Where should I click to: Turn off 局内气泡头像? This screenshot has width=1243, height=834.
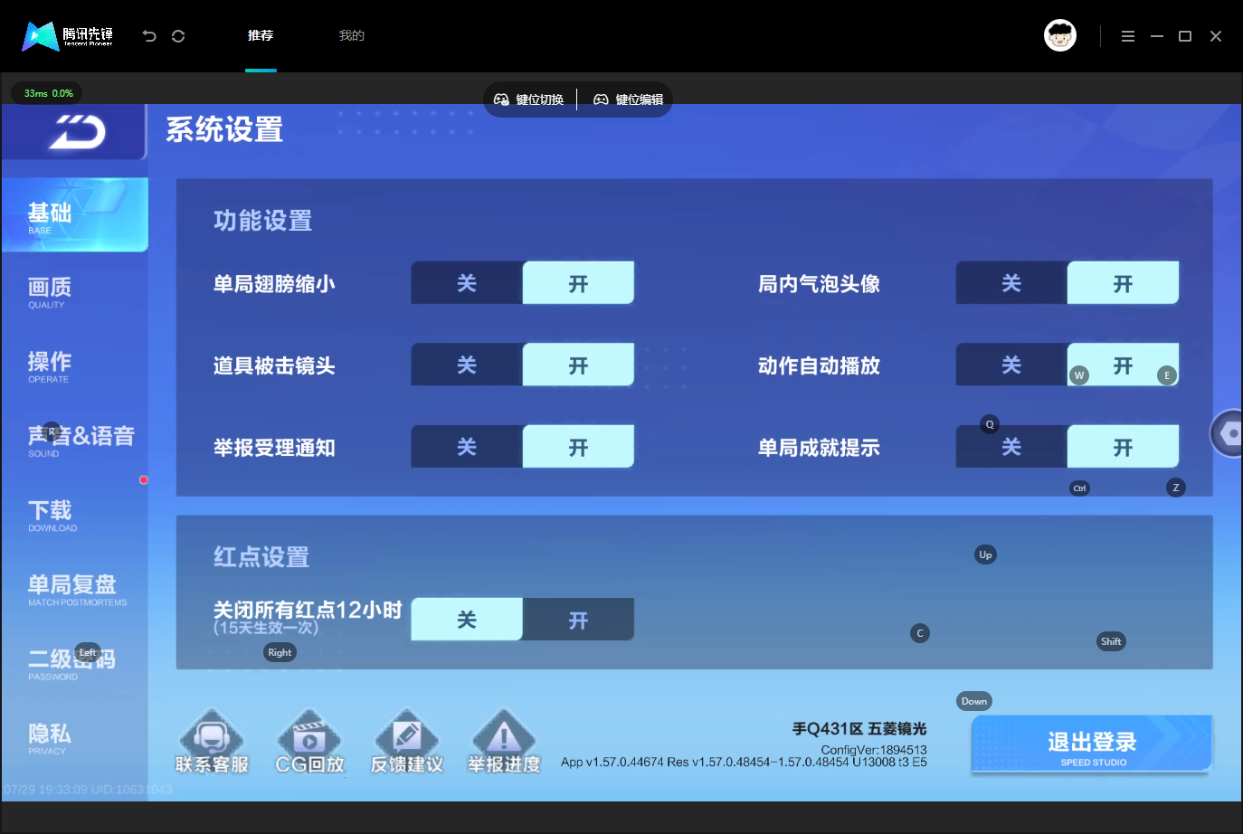[x=1011, y=283]
